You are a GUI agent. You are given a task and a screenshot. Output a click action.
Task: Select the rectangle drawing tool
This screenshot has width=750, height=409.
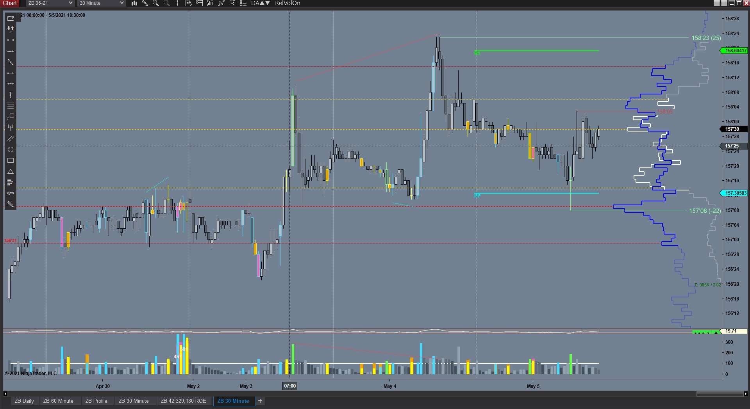(x=11, y=160)
